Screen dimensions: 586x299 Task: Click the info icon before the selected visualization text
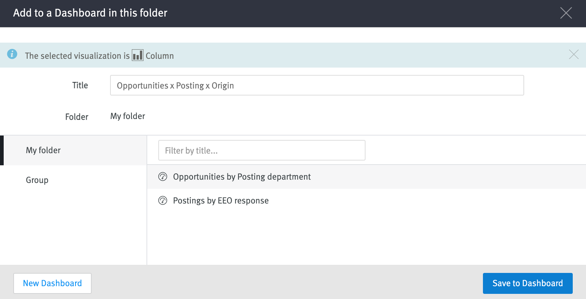[x=12, y=54]
